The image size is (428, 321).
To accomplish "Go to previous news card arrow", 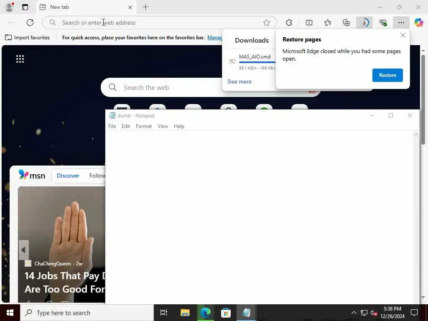I will pyautogui.click(x=24, y=250).
